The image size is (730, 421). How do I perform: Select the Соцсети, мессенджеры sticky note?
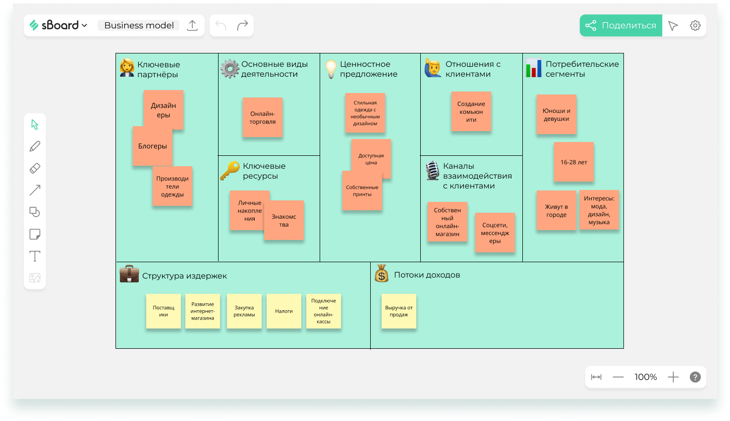click(x=495, y=233)
